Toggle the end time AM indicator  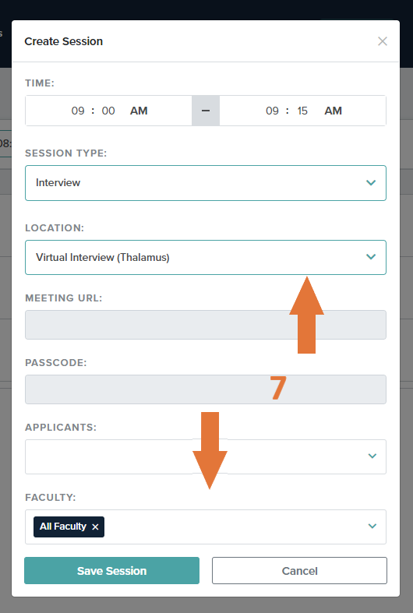(x=334, y=111)
